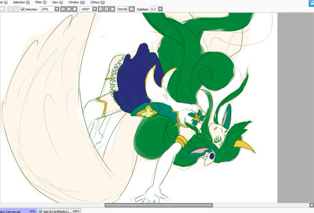
Task: Click the horizontal scrollbar thumb
Action: pos(158,205)
